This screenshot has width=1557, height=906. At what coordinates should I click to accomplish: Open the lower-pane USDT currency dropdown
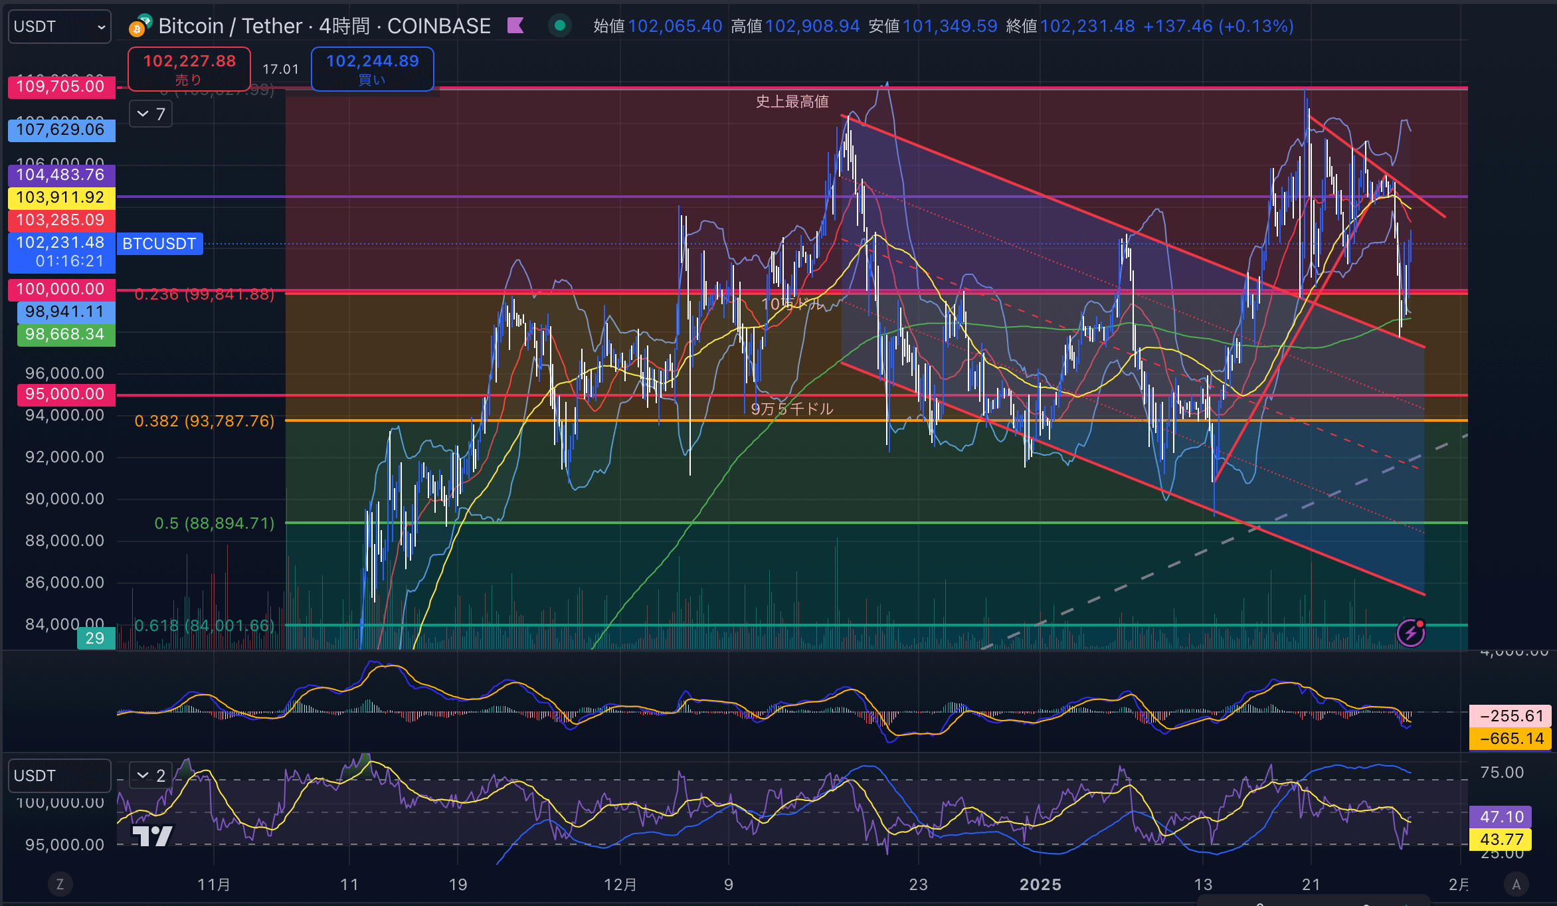(60, 776)
